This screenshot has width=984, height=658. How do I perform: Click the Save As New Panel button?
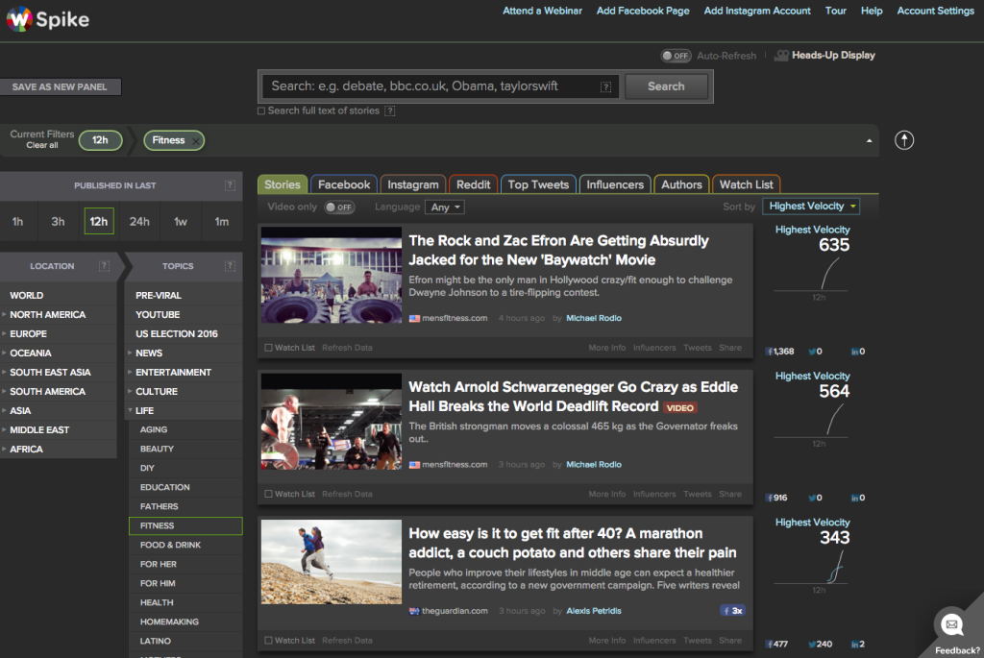click(x=60, y=86)
